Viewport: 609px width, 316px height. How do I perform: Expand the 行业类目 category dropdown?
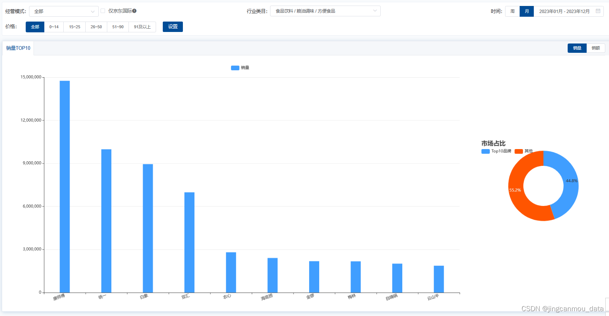(325, 11)
